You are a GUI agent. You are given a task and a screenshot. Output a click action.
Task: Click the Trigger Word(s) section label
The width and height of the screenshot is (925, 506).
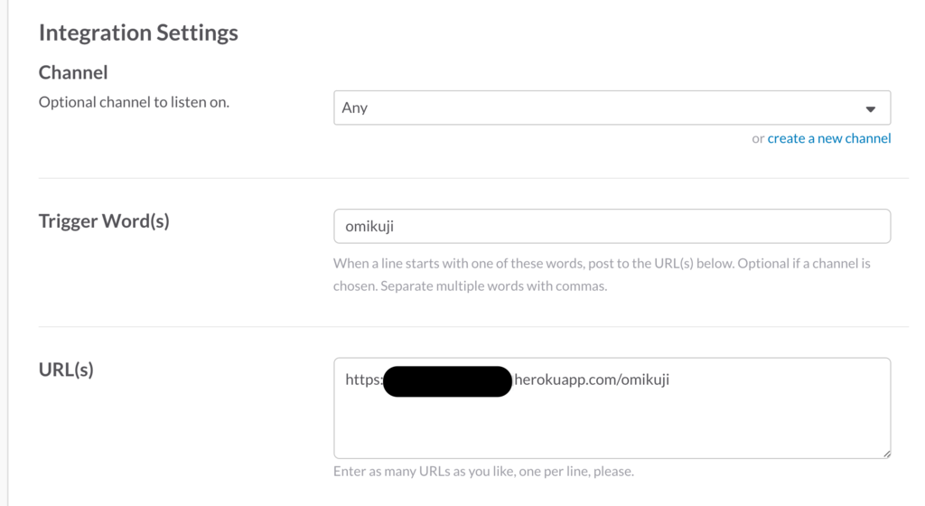104,220
